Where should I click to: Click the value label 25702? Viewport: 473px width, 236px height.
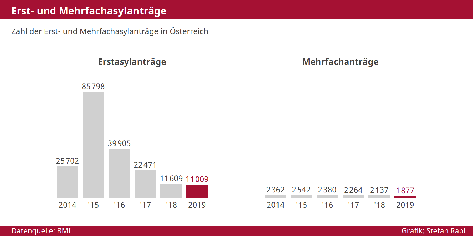[68, 161]
